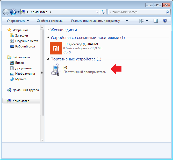Click the Избранное star icon

click(x=9, y=30)
